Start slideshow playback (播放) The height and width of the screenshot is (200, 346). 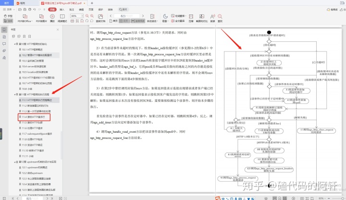pyautogui.click(x=52, y=18)
